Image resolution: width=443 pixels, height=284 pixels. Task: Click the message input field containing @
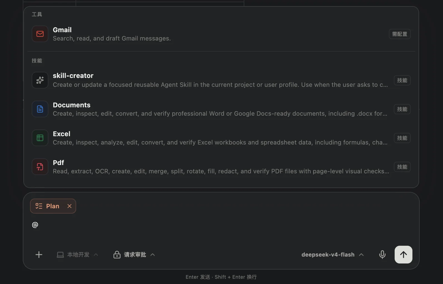[x=221, y=225]
